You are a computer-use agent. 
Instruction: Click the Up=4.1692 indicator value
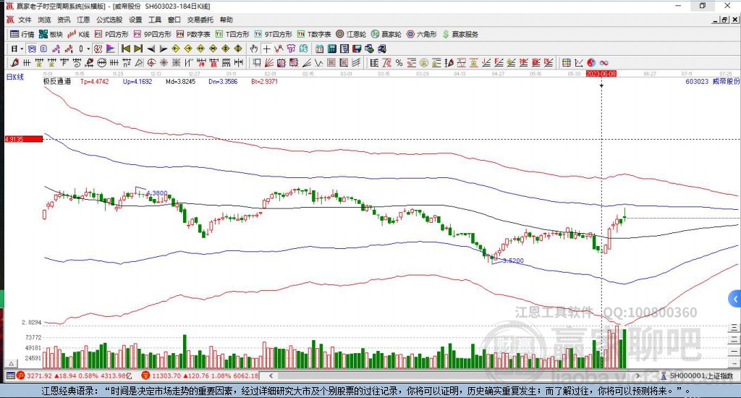[137, 81]
